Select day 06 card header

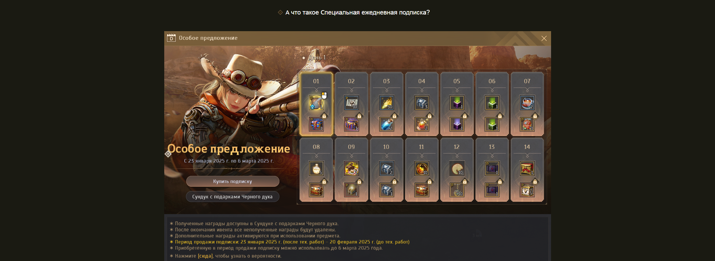[x=492, y=81]
